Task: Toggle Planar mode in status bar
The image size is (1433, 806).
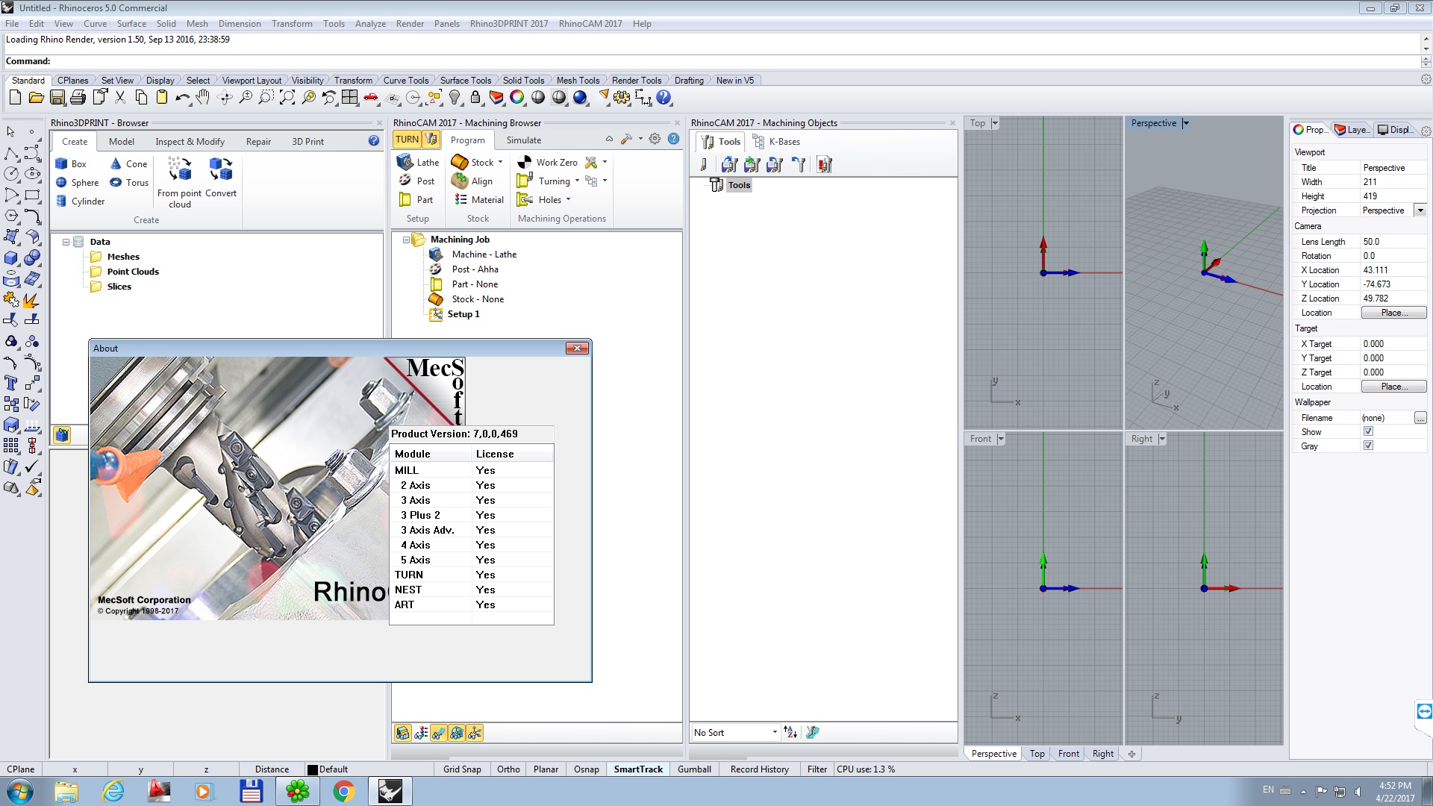Action: tap(546, 769)
